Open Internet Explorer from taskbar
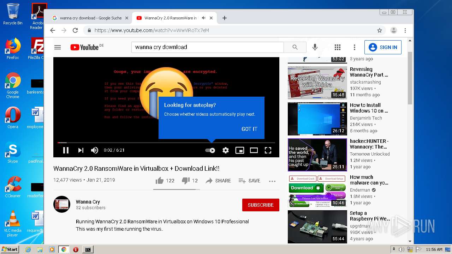 click(28, 249)
